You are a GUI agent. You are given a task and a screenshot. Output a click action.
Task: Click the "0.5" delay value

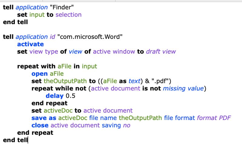point(70,96)
